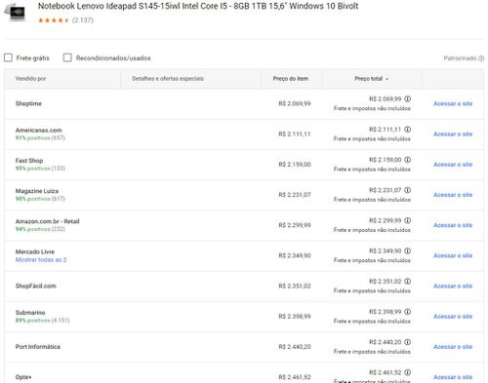This screenshot has height=383, width=488.
Task: Click item price R$ 2.111,11 for Americanas
Action: point(295,134)
